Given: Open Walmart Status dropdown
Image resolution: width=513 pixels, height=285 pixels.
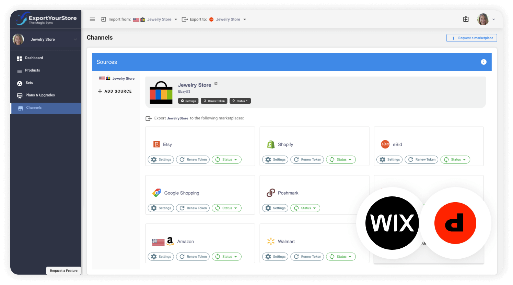Looking at the screenshot, I should [x=341, y=257].
